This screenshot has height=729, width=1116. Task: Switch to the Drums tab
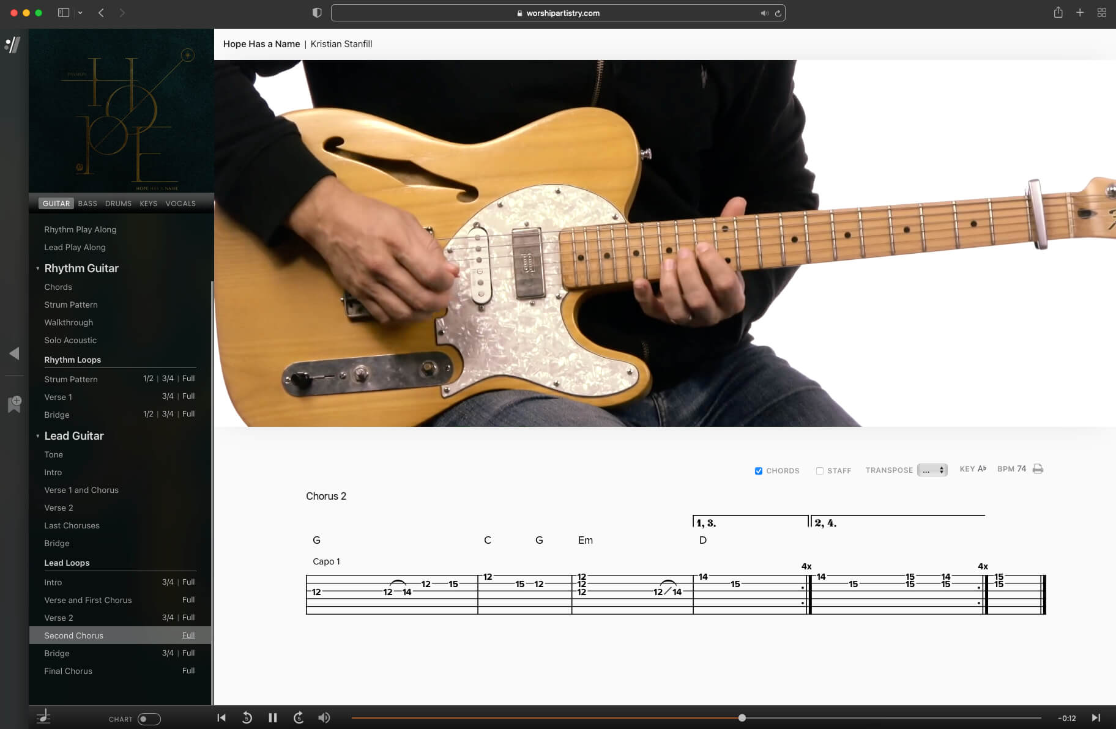coord(118,204)
